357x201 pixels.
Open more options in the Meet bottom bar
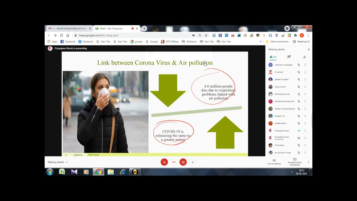pyautogui.click(x=308, y=162)
